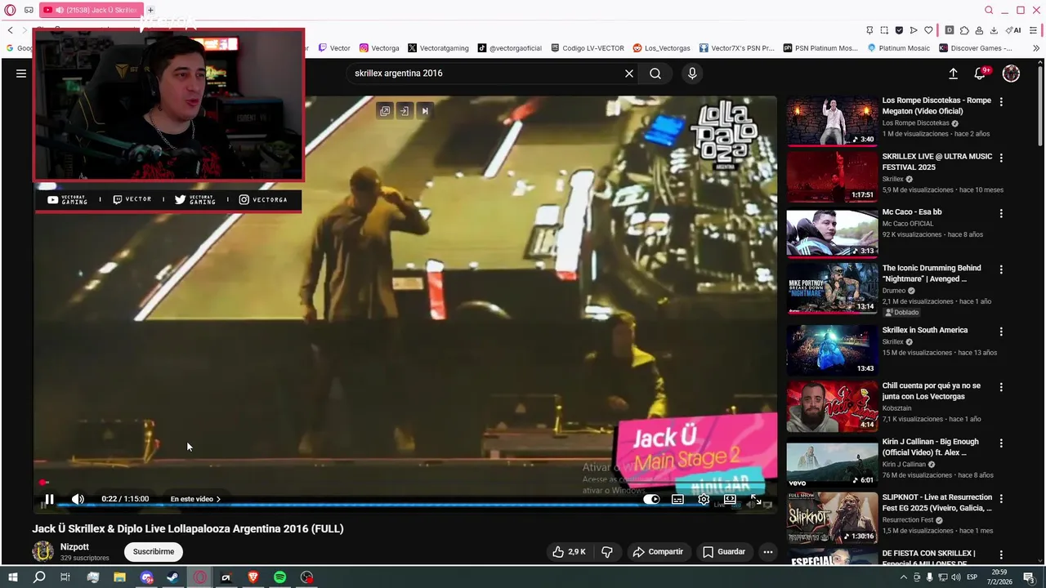Viewport: 1046px width, 588px height.
Task: Toggle the autoplay switch in player
Action: tap(651, 499)
